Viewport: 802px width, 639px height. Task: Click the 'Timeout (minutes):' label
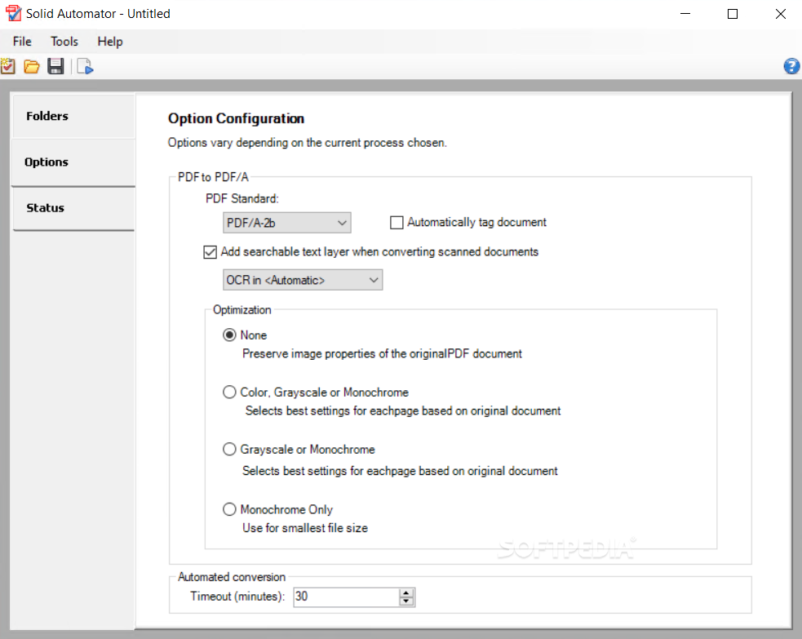(237, 597)
